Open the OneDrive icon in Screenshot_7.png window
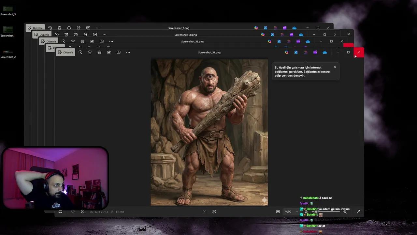Image resolution: width=417 pixels, height=235 pixels. tap(294, 28)
